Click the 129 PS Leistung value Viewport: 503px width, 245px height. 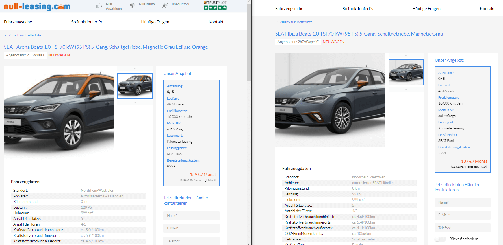[86, 207]
